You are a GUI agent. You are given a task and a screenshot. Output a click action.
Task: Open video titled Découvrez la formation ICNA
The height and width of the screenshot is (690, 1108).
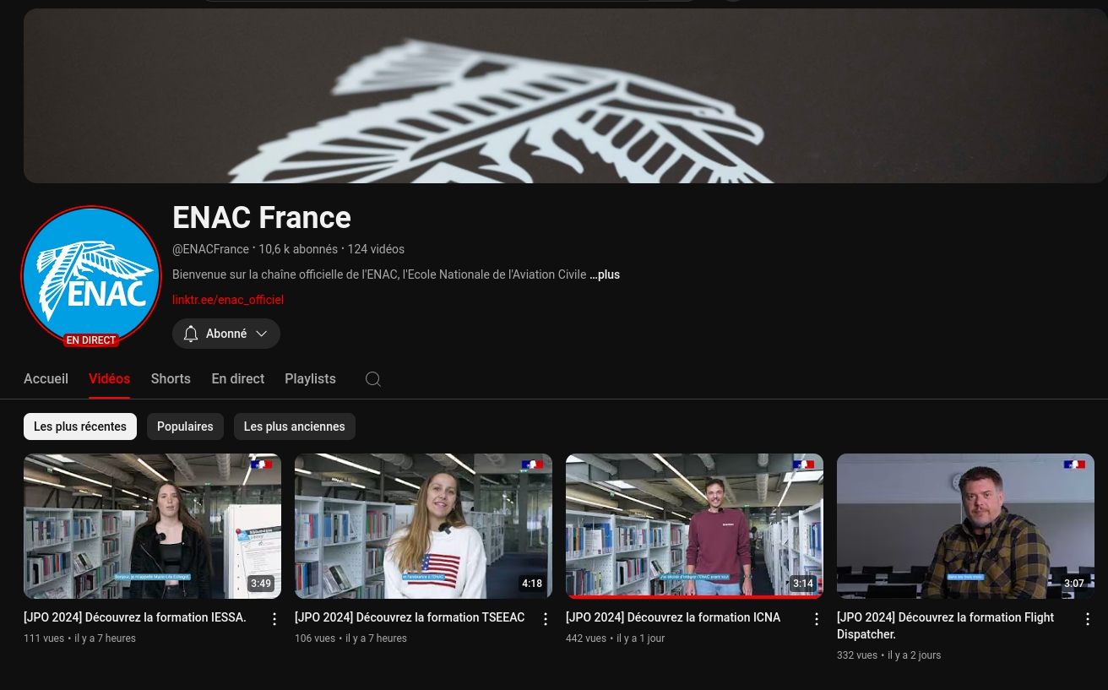point(673,617)
